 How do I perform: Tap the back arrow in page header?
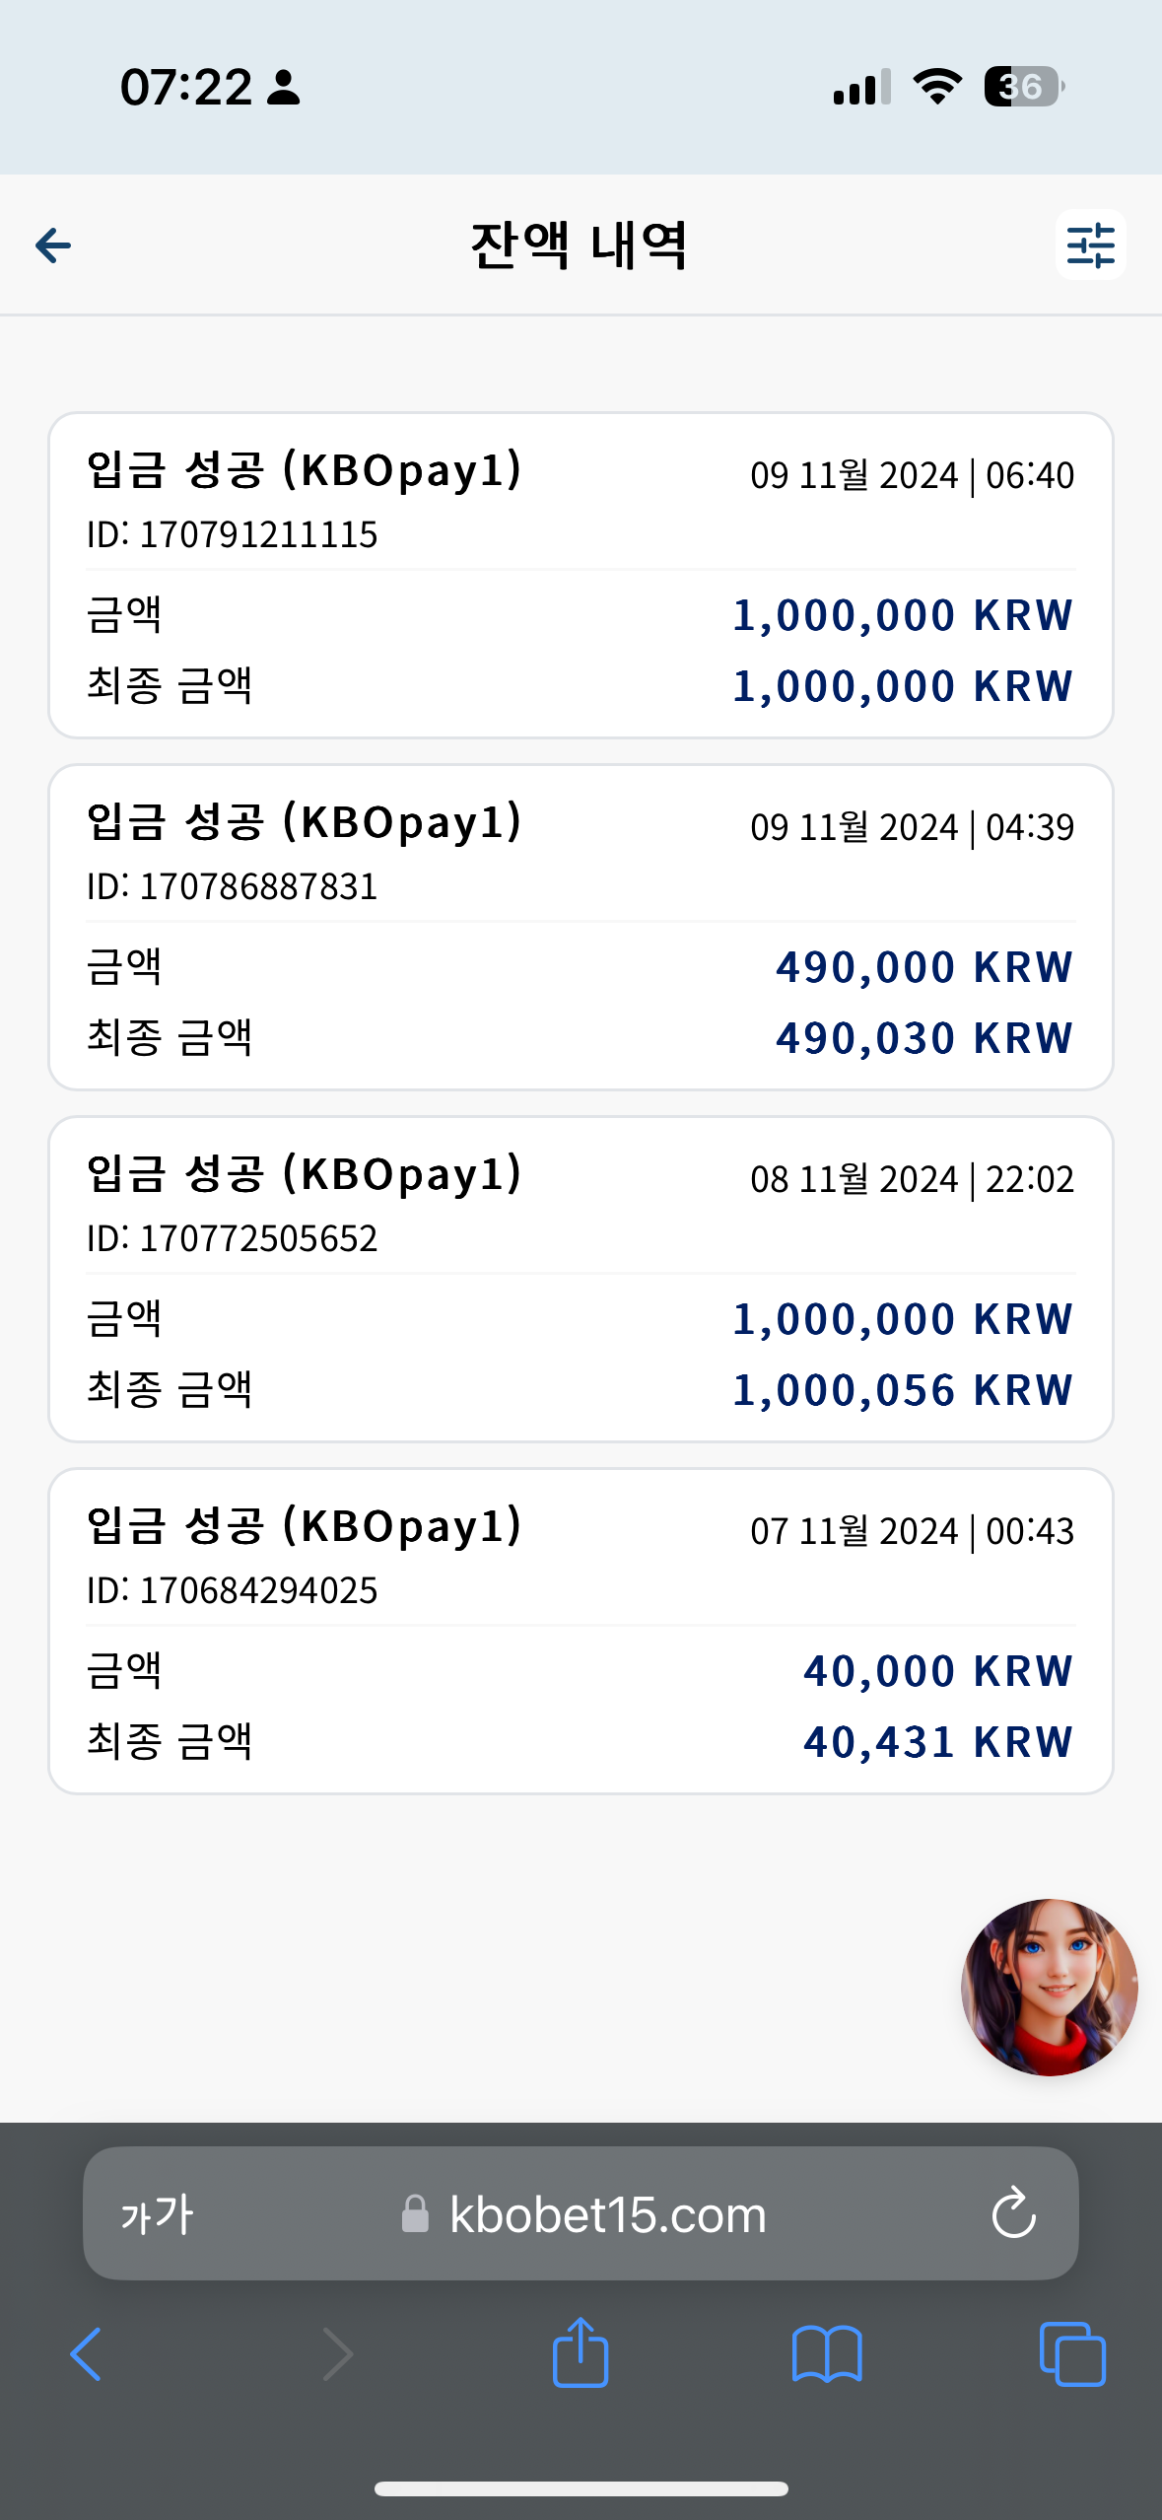53,245
